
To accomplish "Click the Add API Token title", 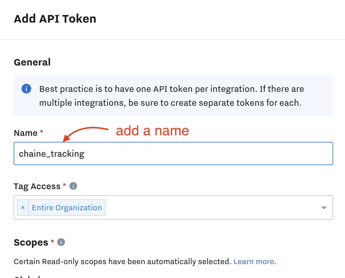I will [x=55, y=19].
